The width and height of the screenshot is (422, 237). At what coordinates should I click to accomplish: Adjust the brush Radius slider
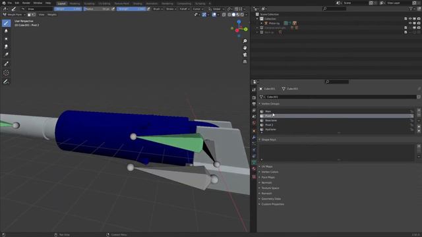point(97,9)
